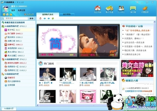157x111 pixels.
Task: Open room thumbnail showing 275/300
Action: click(x=68, y=74)
